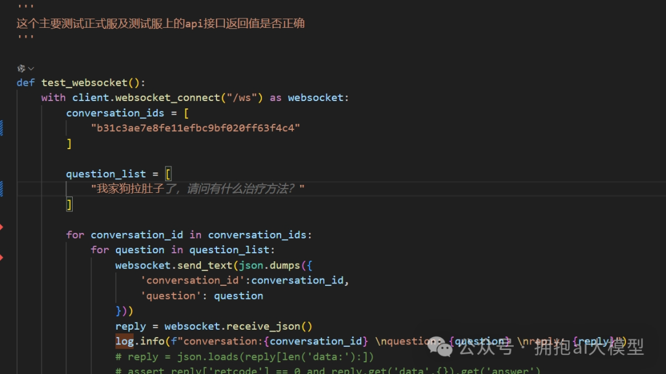Click the blue change marker beside conversation ID string

point(1,128)
